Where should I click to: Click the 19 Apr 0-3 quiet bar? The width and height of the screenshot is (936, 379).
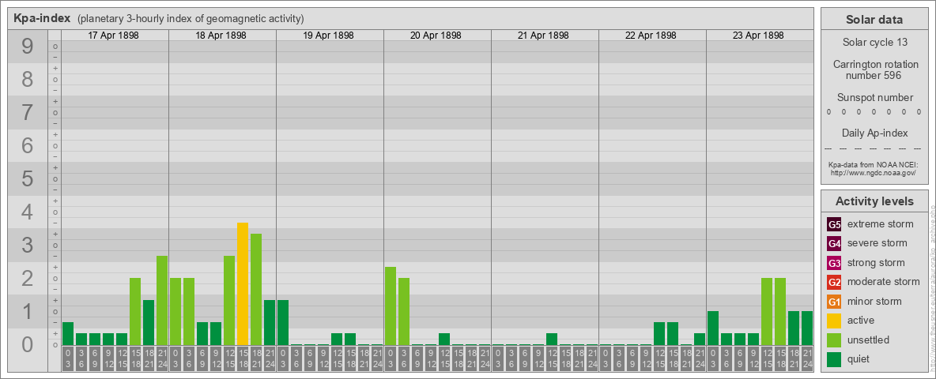pyautogui.click(x=283, y=322)
